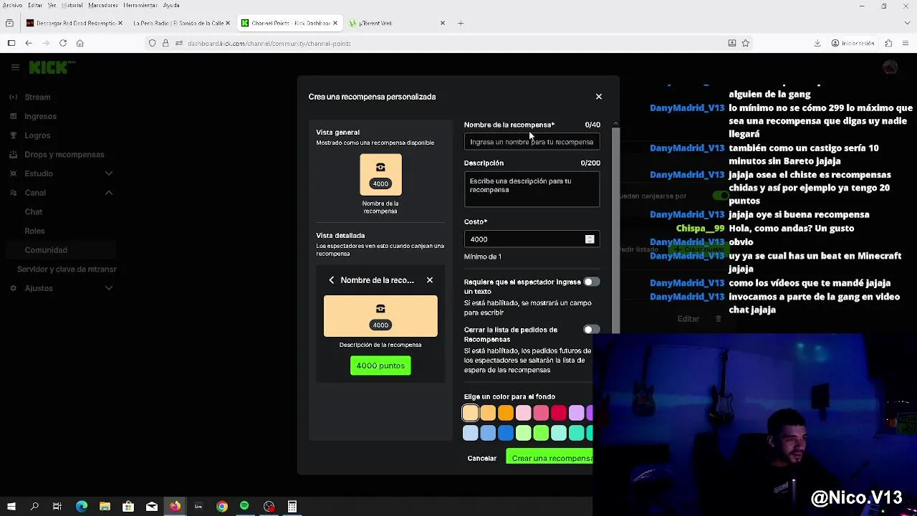The image size is (917, 516).
Task: Close the custom reward dialog
Action: tap(599, 97)
